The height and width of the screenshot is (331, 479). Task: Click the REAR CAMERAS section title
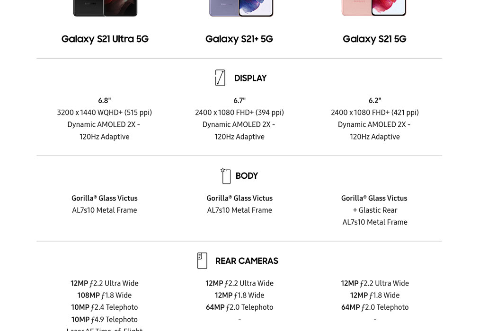click(247, 261)
